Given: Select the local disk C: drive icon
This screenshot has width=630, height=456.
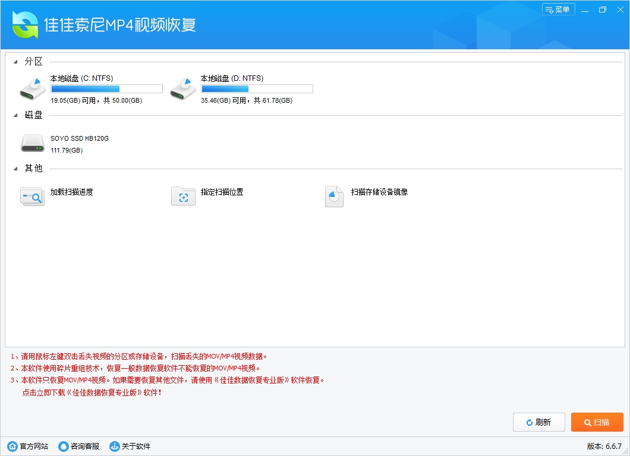Looking at the screenshot, I should pyautogui.click(x=32, y=89).
